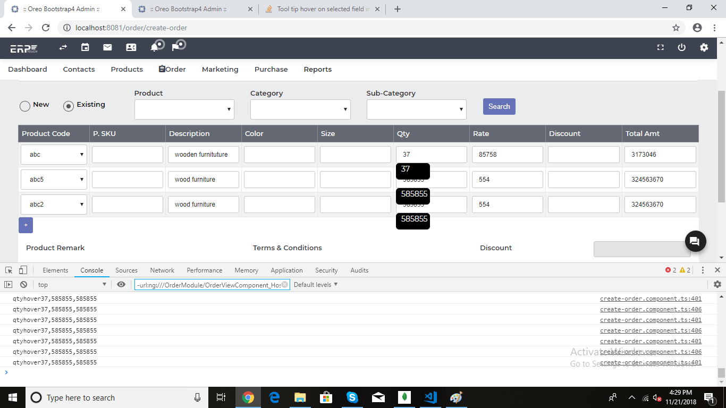
Task: Click the browser back arrow
Action: pos(12,28)
